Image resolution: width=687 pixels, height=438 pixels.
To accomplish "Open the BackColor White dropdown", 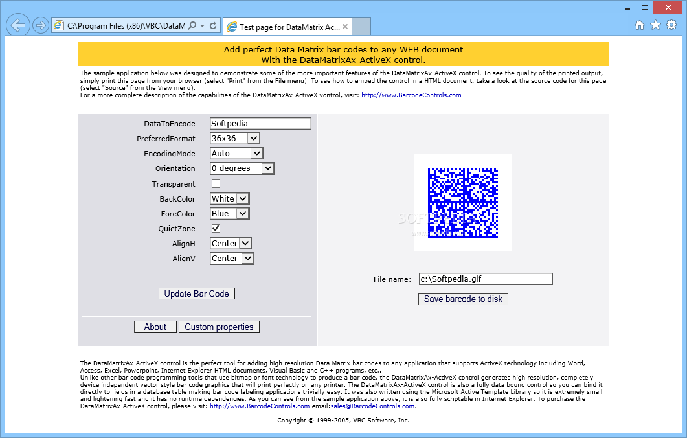I will tap(230, 199).
